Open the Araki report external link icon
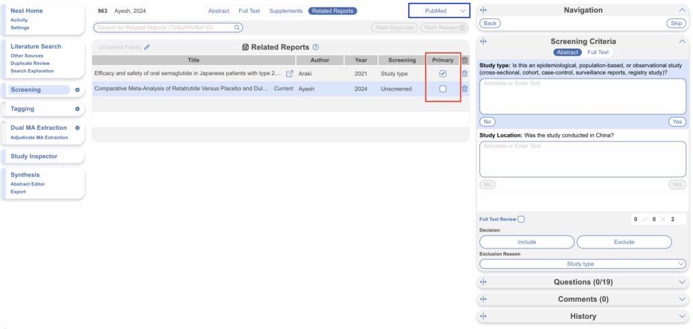Screen dimensions: 693x329 click(290, 74)
